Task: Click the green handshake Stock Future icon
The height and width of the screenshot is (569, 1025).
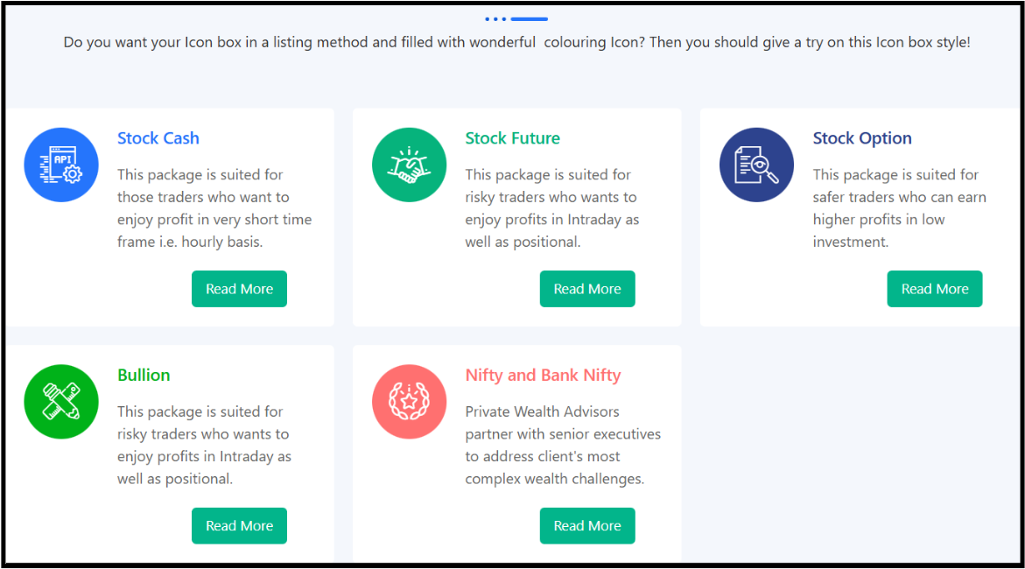Action: [x=409, y=165]
